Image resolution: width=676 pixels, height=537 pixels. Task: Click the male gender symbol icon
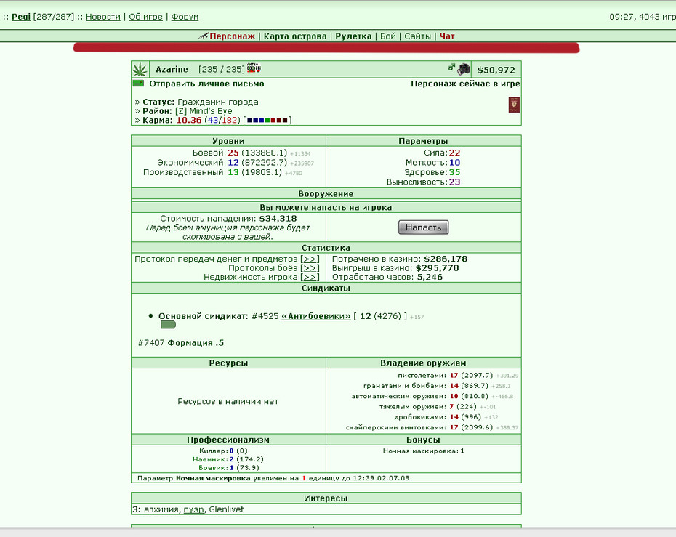(x=451, y=68)
